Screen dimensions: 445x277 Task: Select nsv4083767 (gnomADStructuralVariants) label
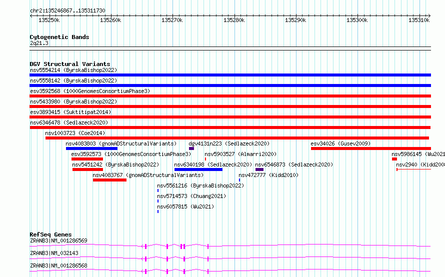(x=148, y=175)
